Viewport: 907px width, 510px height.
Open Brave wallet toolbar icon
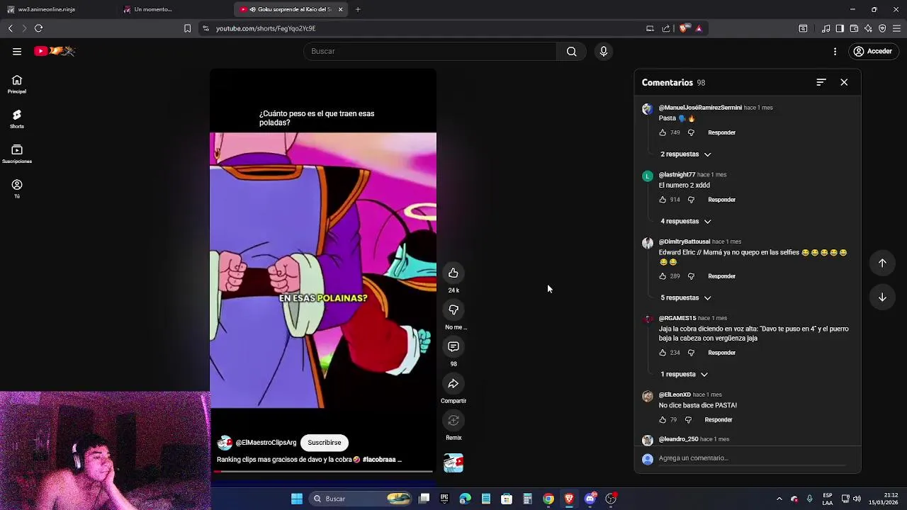coord(854,28)
